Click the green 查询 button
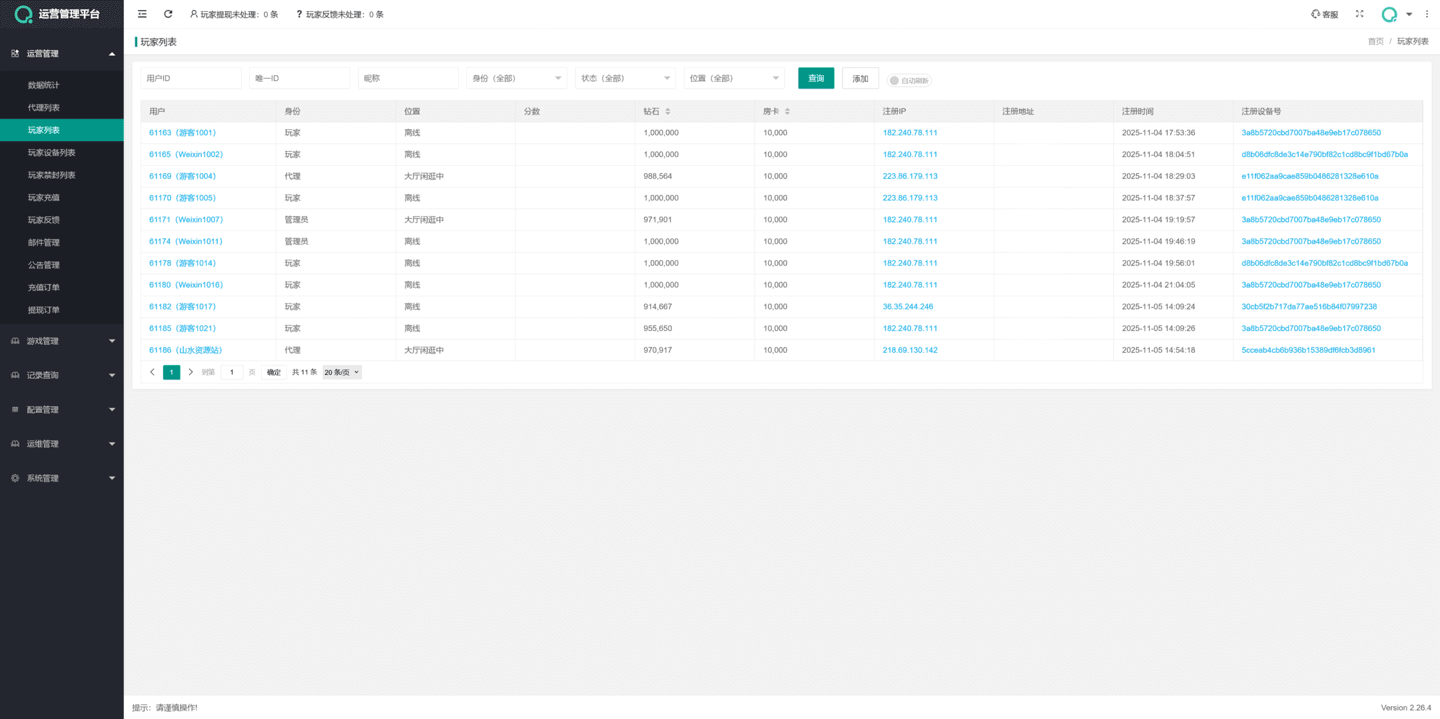1440x719 pixels. 815,79
